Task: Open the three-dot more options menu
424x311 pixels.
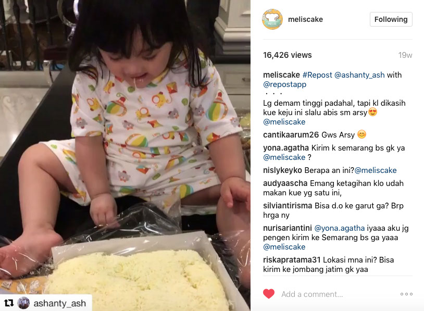Action: (406, 294)
